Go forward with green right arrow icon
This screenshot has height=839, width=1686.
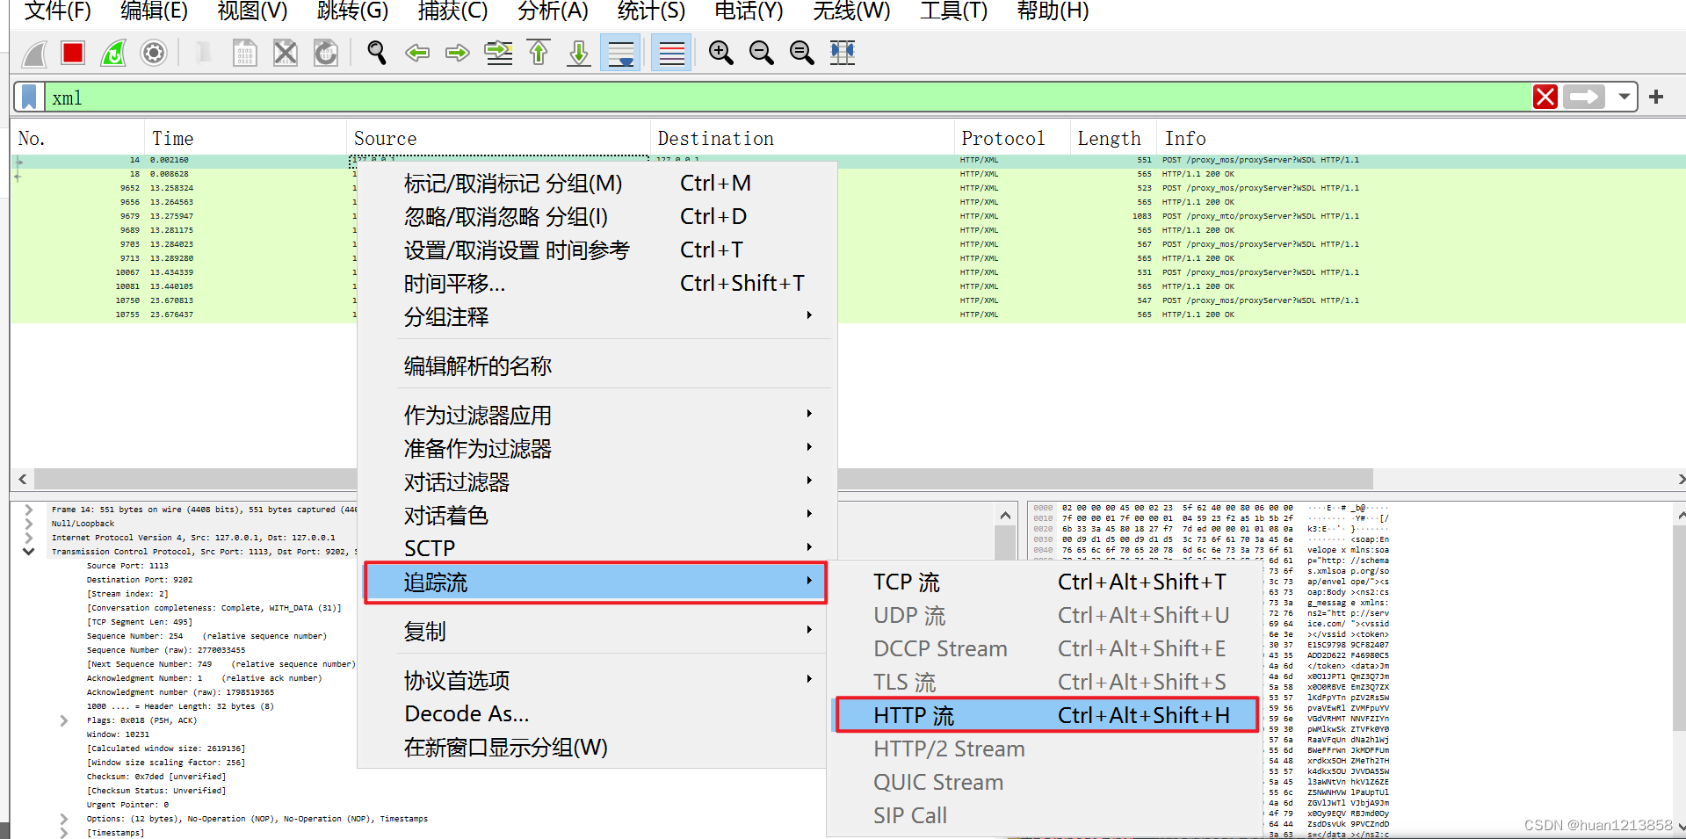tap(458, 53)
